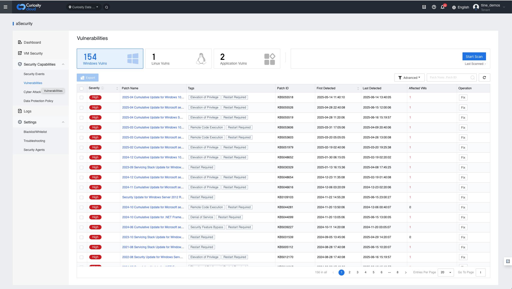Collapse the Settings section

[63, 122]
